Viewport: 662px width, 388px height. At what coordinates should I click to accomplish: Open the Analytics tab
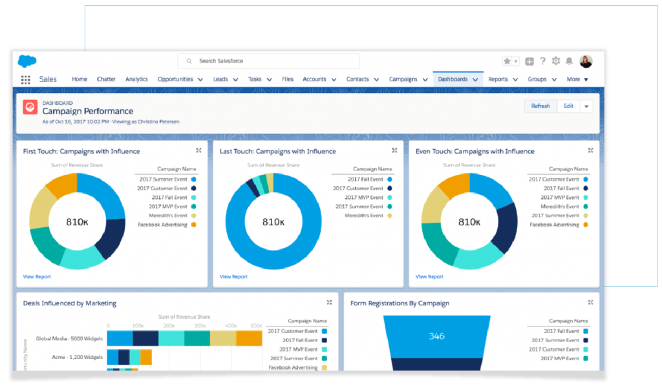pos(136,79)
